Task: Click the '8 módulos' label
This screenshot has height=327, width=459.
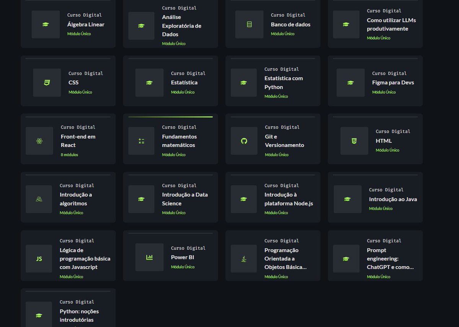Action: tap(69, 155)
